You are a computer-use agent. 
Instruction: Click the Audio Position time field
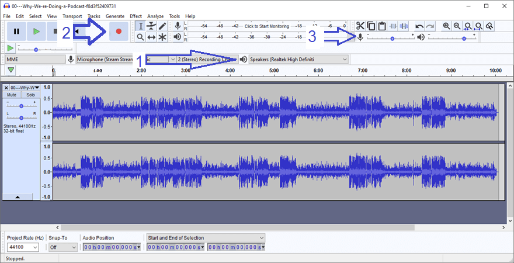112,247
